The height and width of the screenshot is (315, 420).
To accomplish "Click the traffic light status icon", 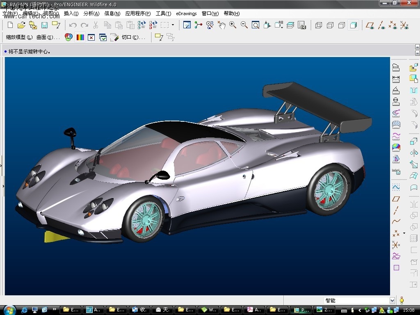I will (x=402, y=300).
